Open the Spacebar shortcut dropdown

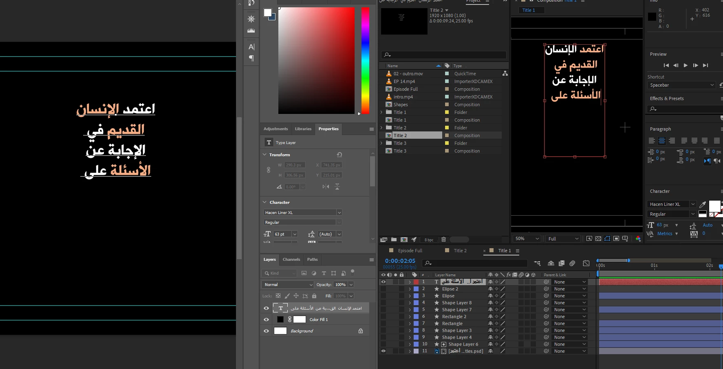[681, 85]
